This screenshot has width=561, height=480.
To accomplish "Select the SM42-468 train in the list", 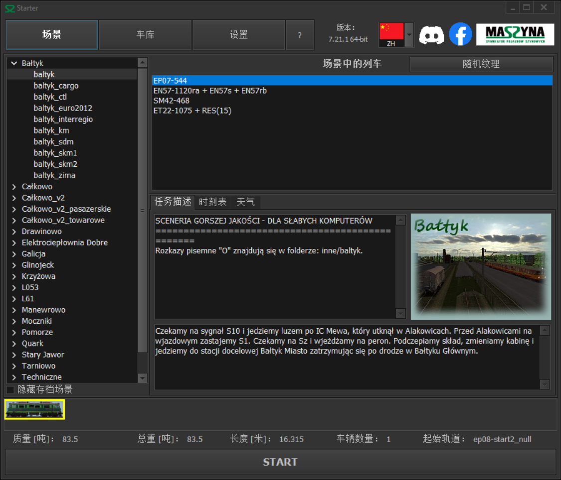I will (x=199, y=100).
